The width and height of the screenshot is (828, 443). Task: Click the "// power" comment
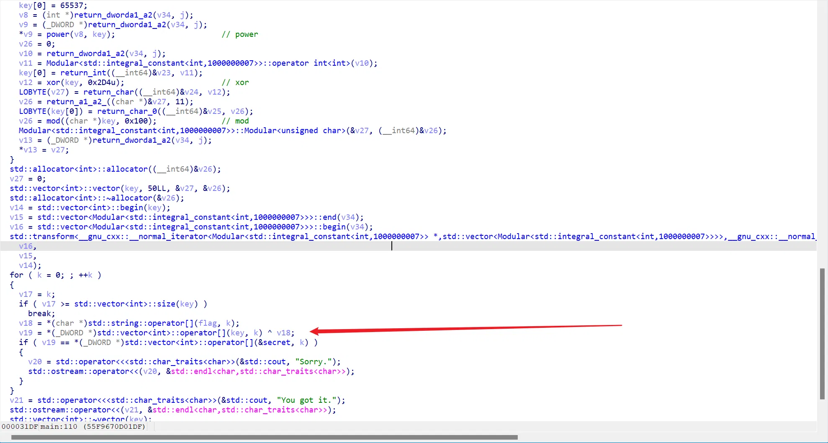pyautogui.click(x=240, y=34)
